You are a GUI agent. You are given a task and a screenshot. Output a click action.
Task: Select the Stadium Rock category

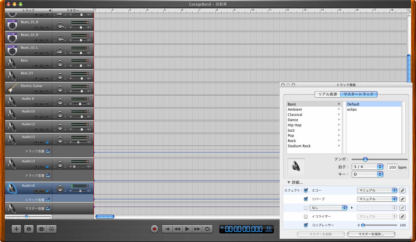pyautogui.click(x=314, y=146)
